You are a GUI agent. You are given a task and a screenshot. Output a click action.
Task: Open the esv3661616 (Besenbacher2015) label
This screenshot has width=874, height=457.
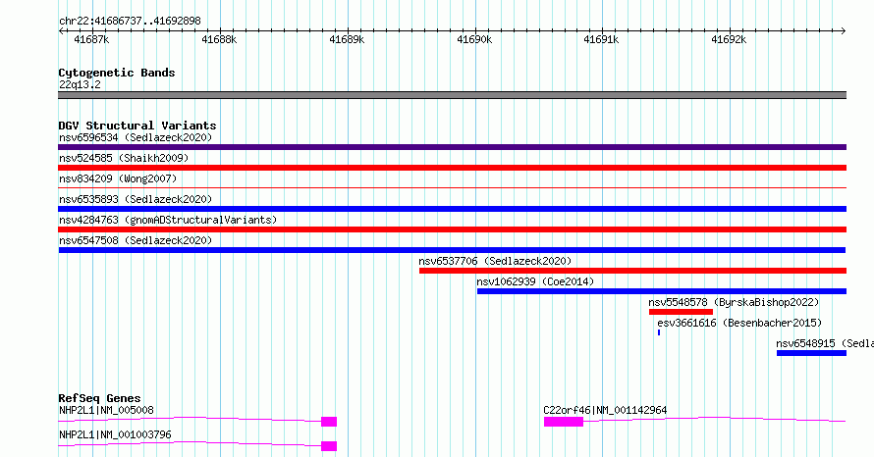(x=739, y=323)
